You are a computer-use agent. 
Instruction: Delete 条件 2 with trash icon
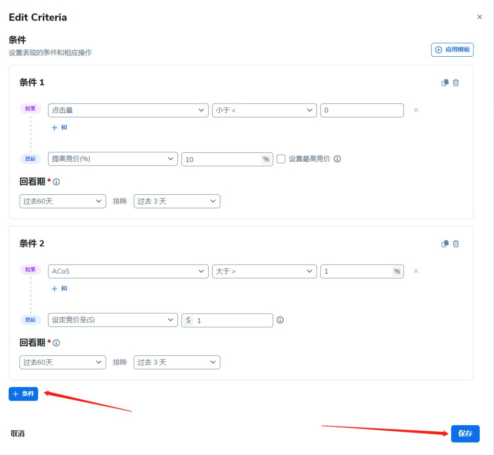click(456, 244)
